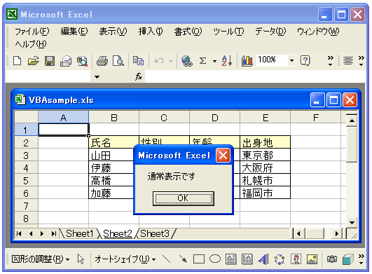Select the Arrow drawing tool
Image resolution: width=372 pixels, height=274 pixels.
183,259
